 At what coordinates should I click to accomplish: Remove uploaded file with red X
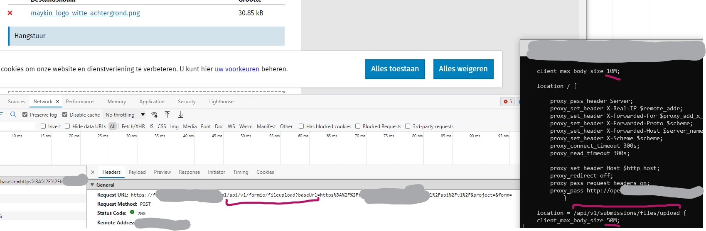click(10, 13)
